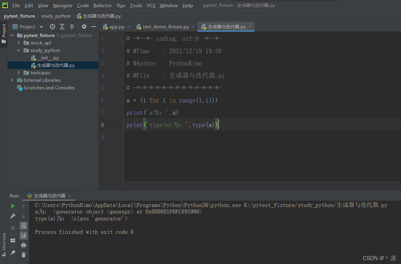401x264 pixels.
Task: Open the Refactor menu
Action: tap(103, 5)
